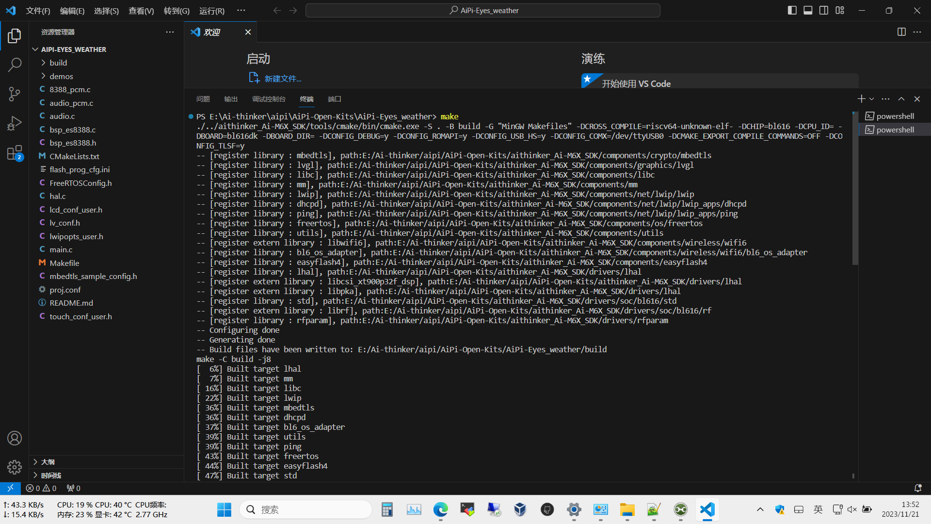Image resolution: width=931 pixels, height=524 pixels.
Task: Go back in navigation history
Action: [x=277, y=10]
